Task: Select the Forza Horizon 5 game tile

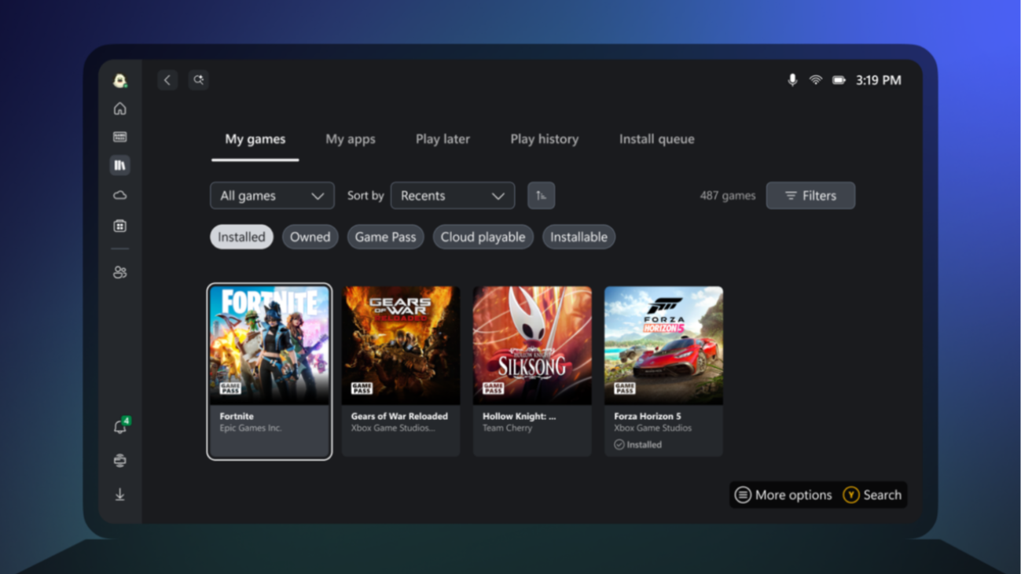Action: [663, 370]
